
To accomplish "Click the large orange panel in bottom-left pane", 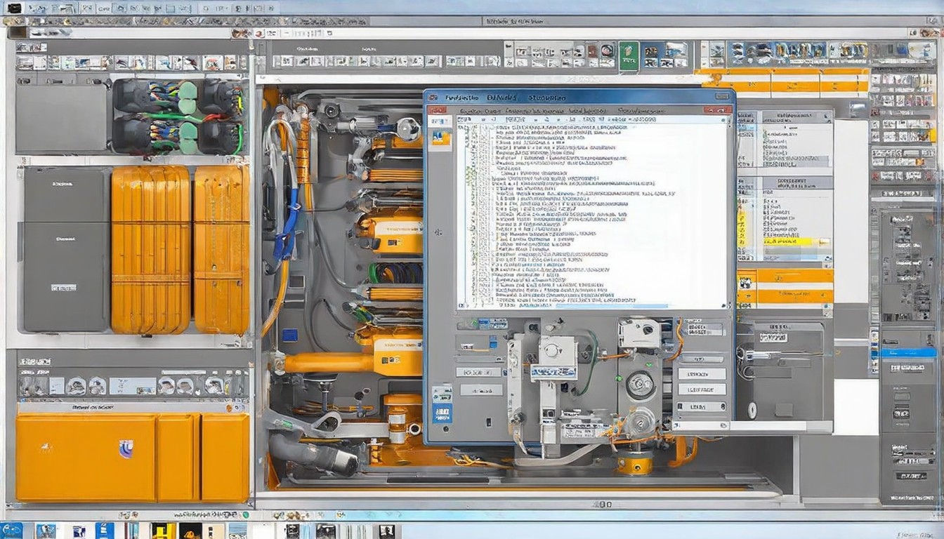I will [85, 457].
